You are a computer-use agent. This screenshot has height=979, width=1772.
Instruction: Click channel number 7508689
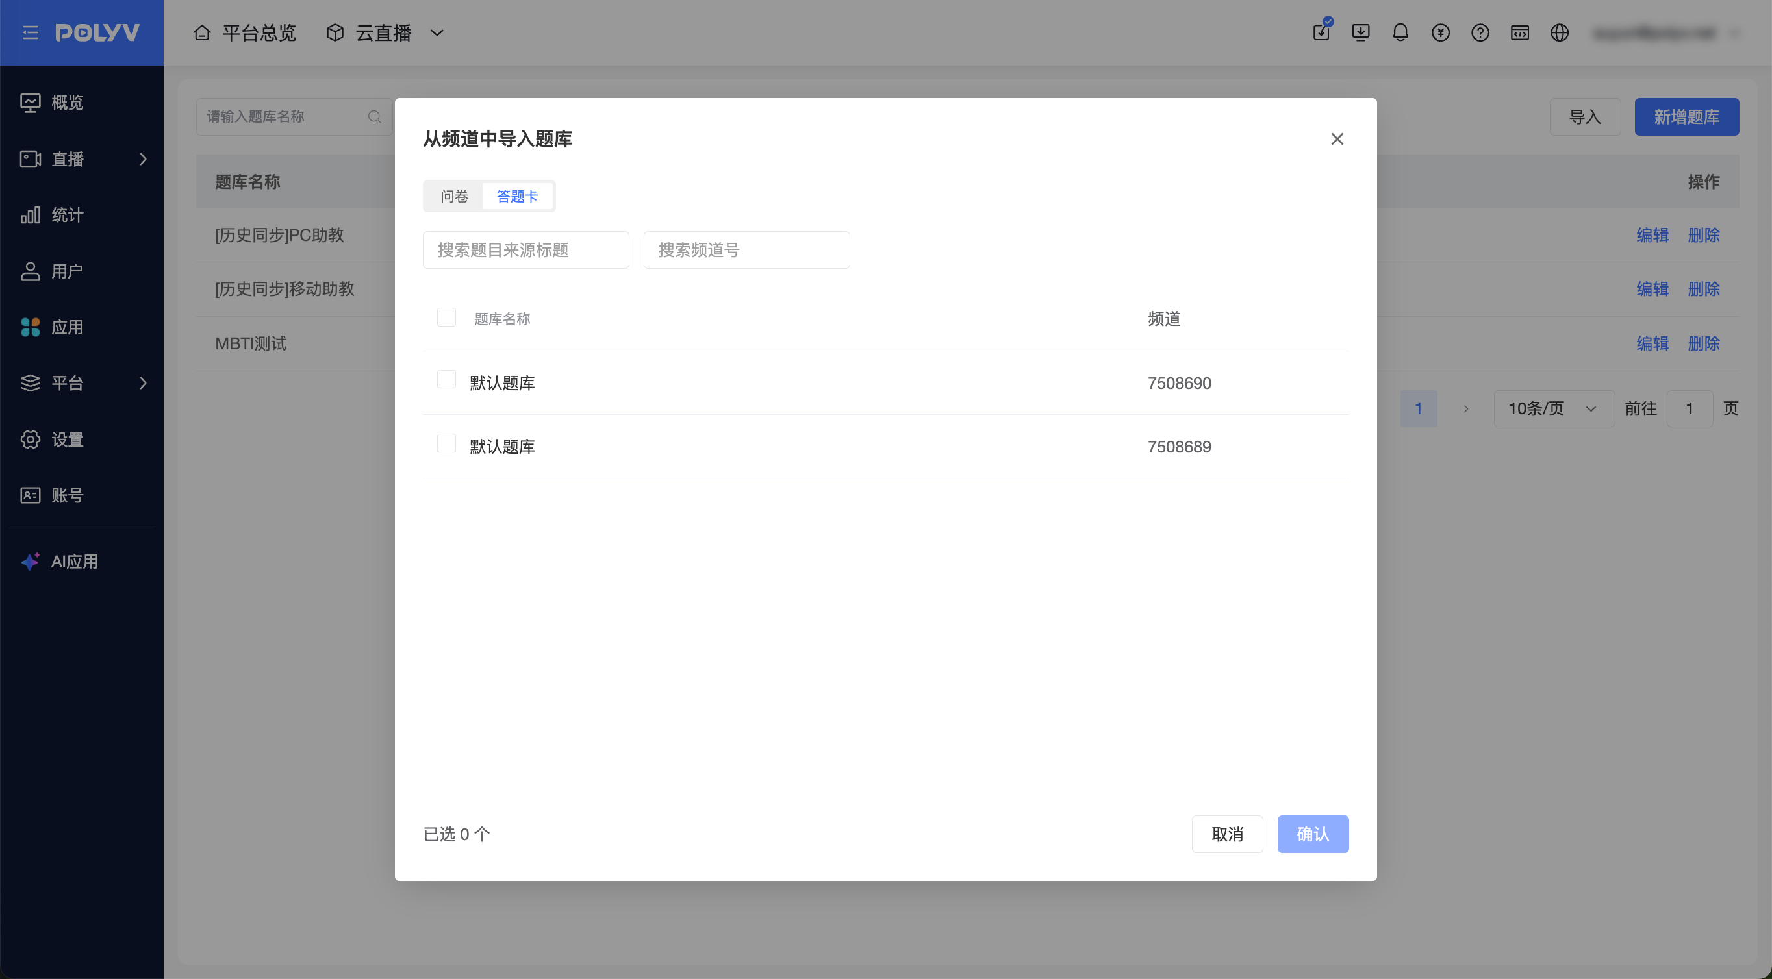(x=1179, y=447)
